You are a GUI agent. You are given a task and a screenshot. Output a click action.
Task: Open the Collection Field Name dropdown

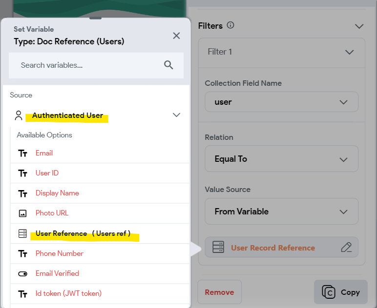coord(282,102)
